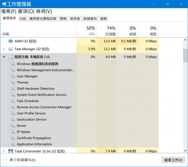The image size is (188, 167).
Task: Select the Total Commander 32 bit name
Action: 40,151
